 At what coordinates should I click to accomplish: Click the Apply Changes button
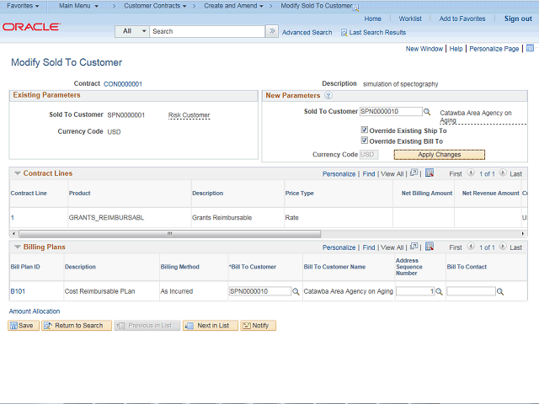[x=440, y=155]
